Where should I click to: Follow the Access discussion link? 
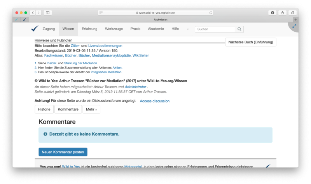pos(154,101)
